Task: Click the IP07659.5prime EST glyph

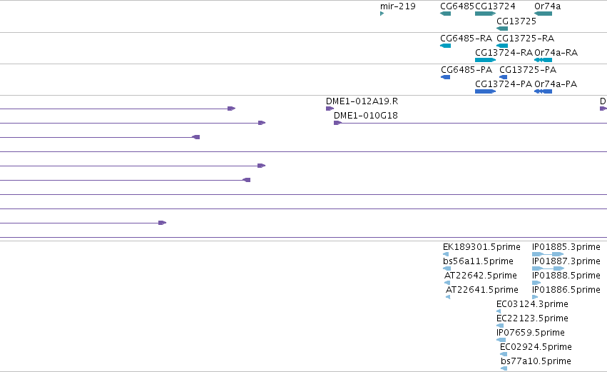Action: pos(501,340)
